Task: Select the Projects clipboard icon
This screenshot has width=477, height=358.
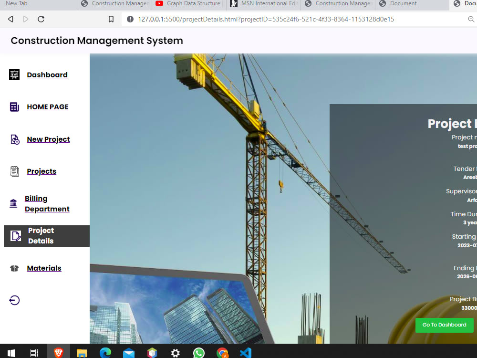Action: 13,171
